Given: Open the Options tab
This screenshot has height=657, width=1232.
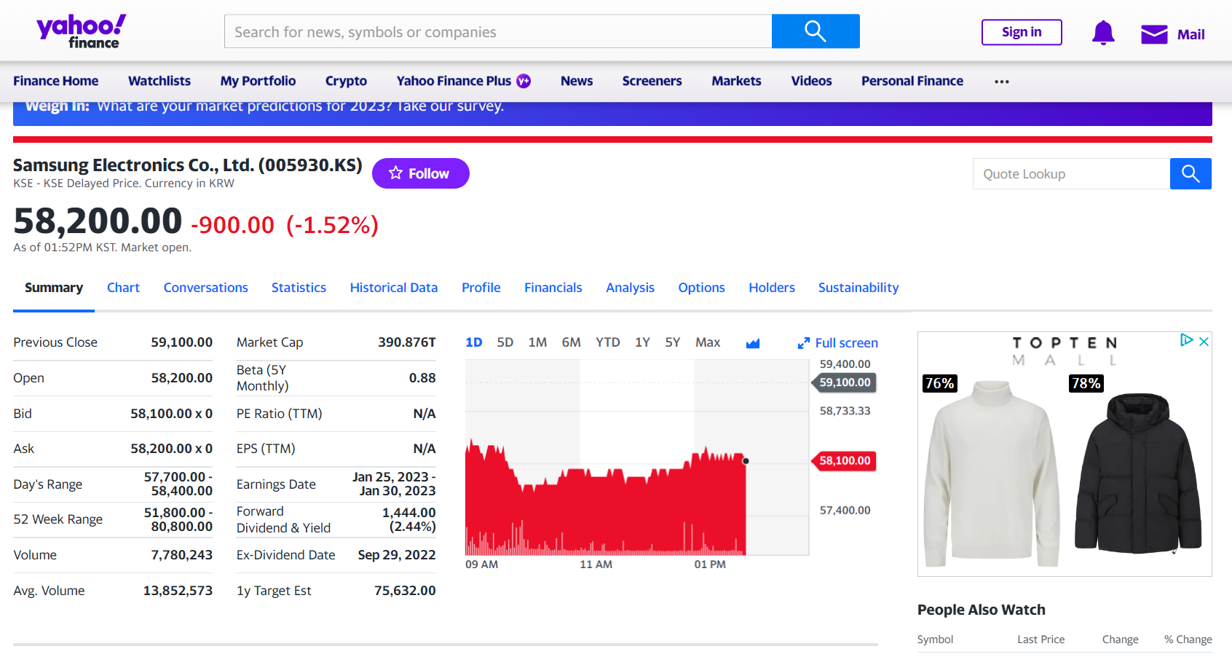Looking at the screenshot, I should tap(701, 288).
